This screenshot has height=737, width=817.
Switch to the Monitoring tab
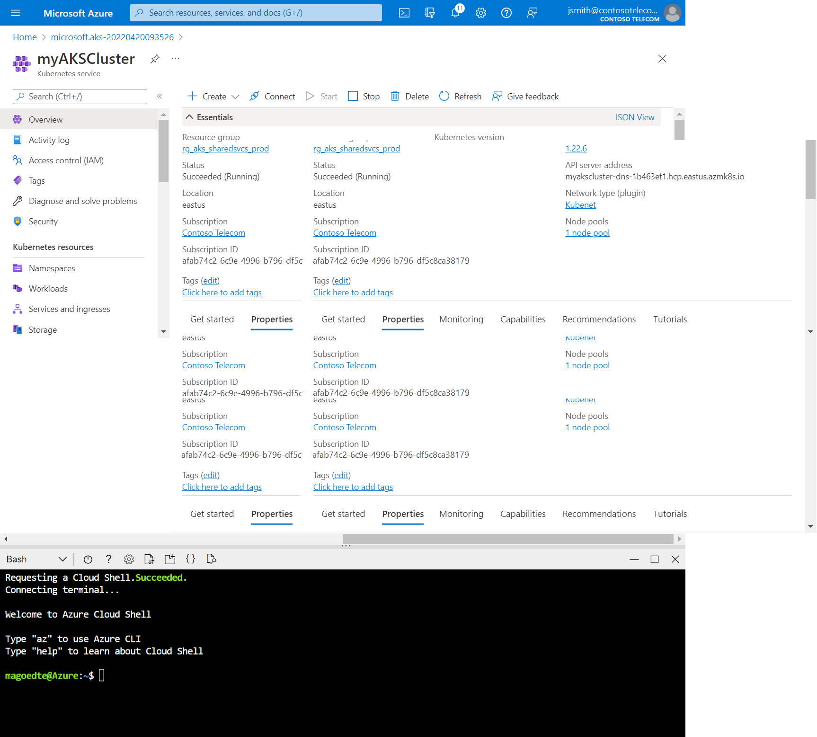tap(461, 319)
